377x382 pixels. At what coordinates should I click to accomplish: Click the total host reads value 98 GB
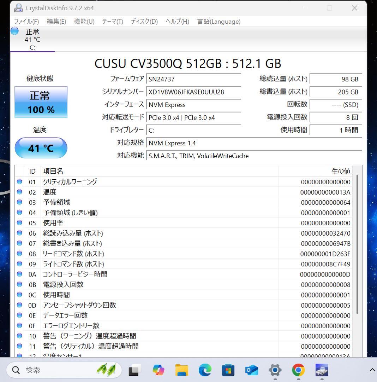(336, 79)
